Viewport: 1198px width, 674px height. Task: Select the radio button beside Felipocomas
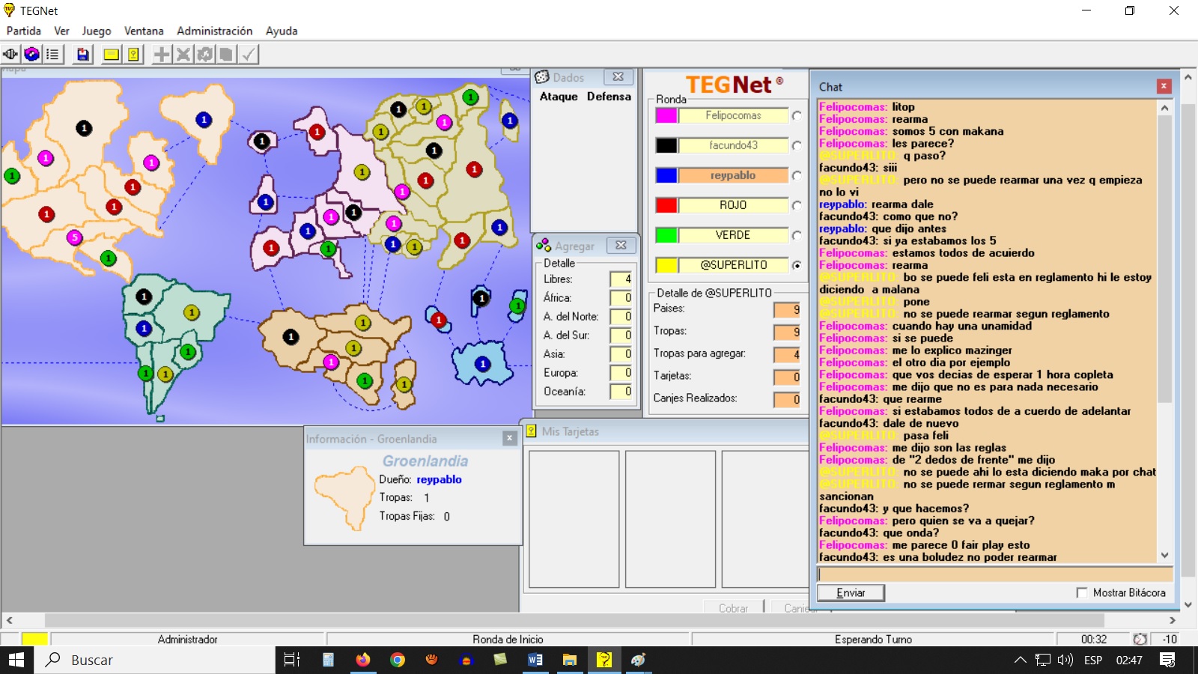click(x=797, y=115)
